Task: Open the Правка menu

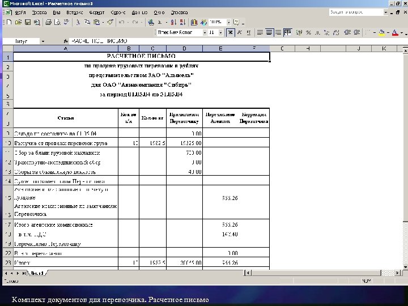Action: 39,12
